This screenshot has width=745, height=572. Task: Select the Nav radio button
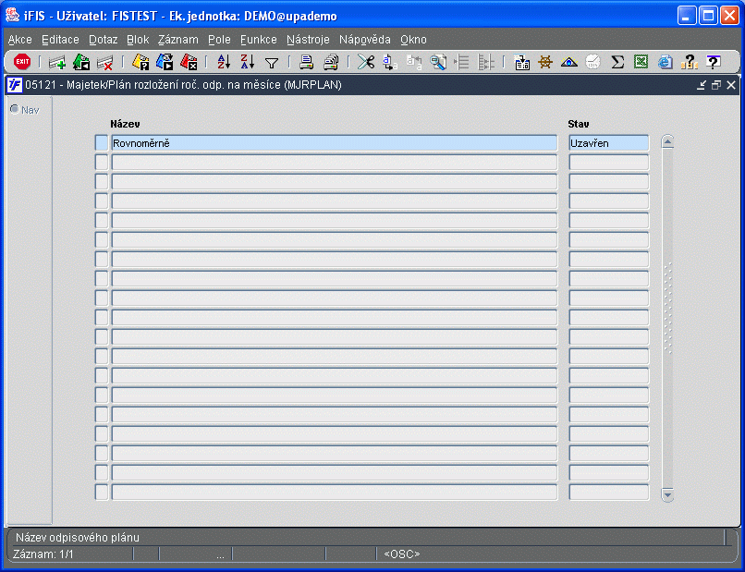pyautogui.click(x=15, y=109)
